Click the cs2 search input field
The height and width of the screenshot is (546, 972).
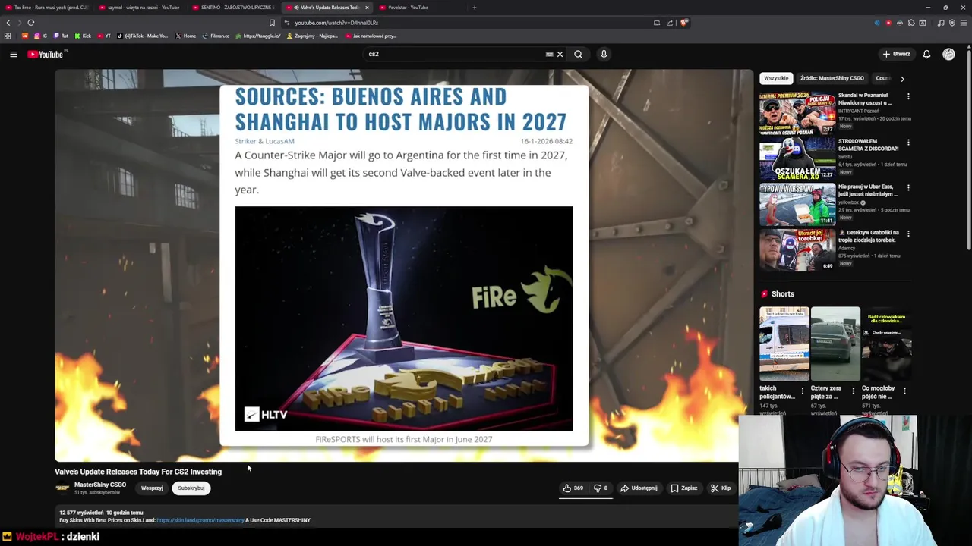point(456,54)
